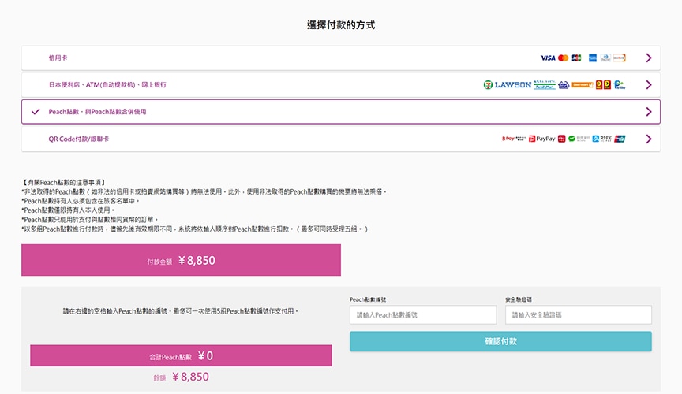Click the 確認付款 button
The image size is (682, 394).
tap(500, 341)
